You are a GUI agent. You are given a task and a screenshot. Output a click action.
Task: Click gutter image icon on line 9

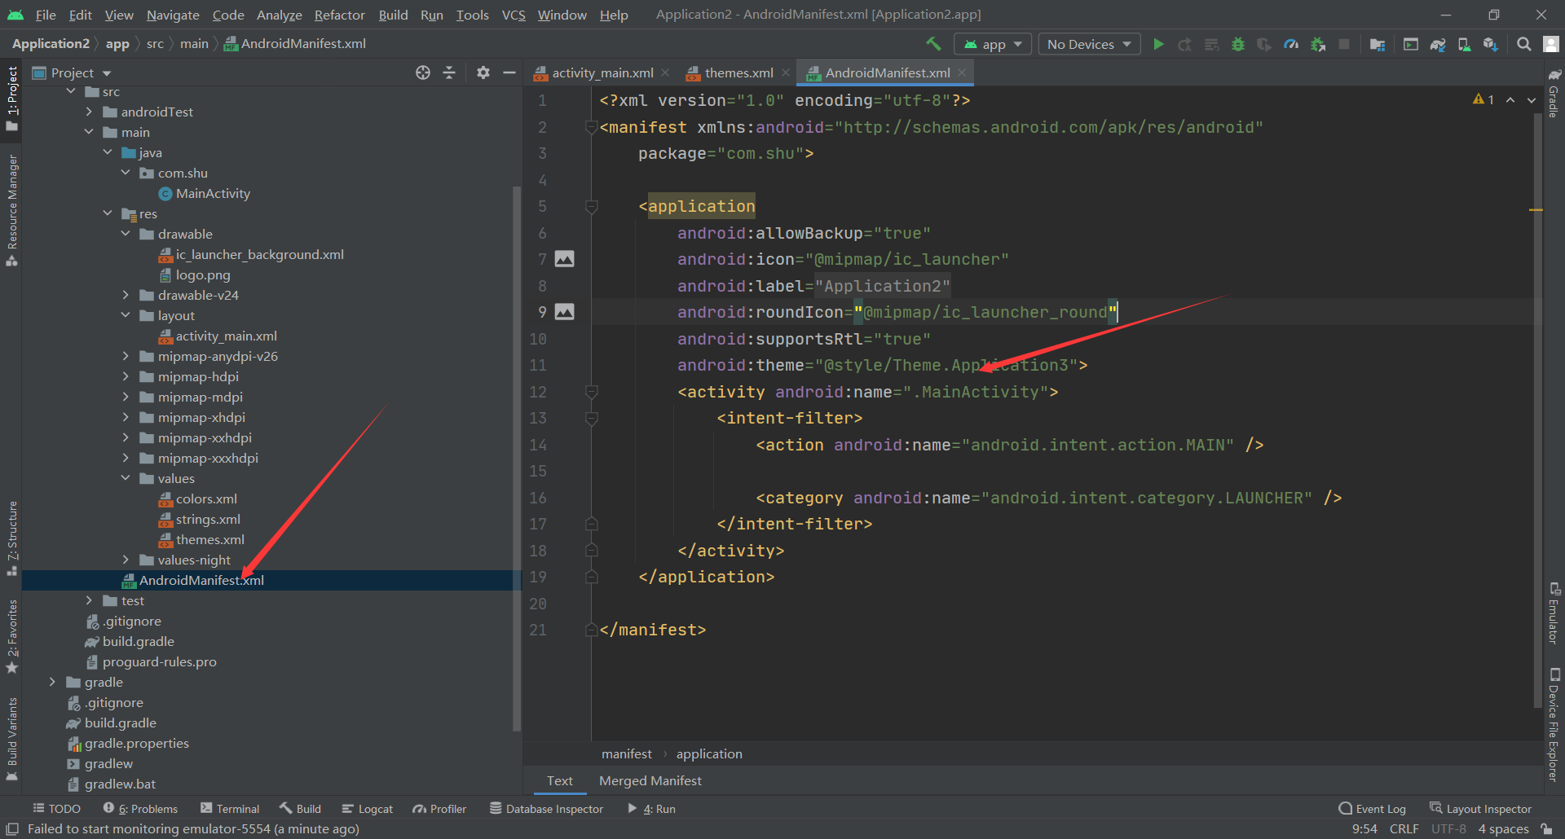pyautogui.click(x=564, y=312)
